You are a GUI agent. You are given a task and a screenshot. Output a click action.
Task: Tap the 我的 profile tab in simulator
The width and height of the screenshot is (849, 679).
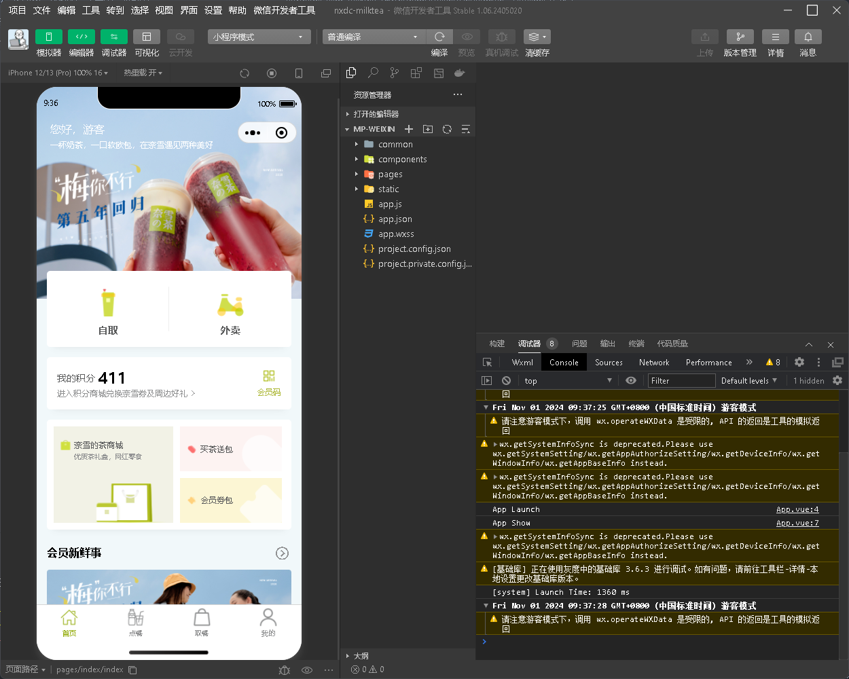tap(268, 623)
